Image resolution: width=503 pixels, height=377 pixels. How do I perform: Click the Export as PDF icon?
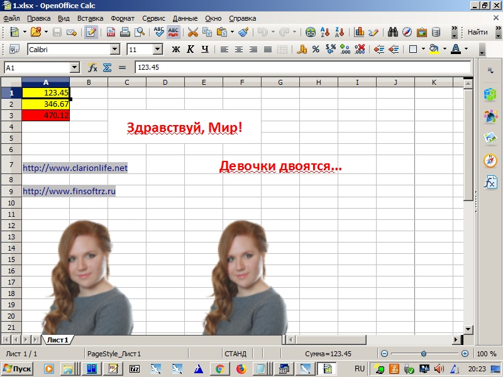click(111, 32)
